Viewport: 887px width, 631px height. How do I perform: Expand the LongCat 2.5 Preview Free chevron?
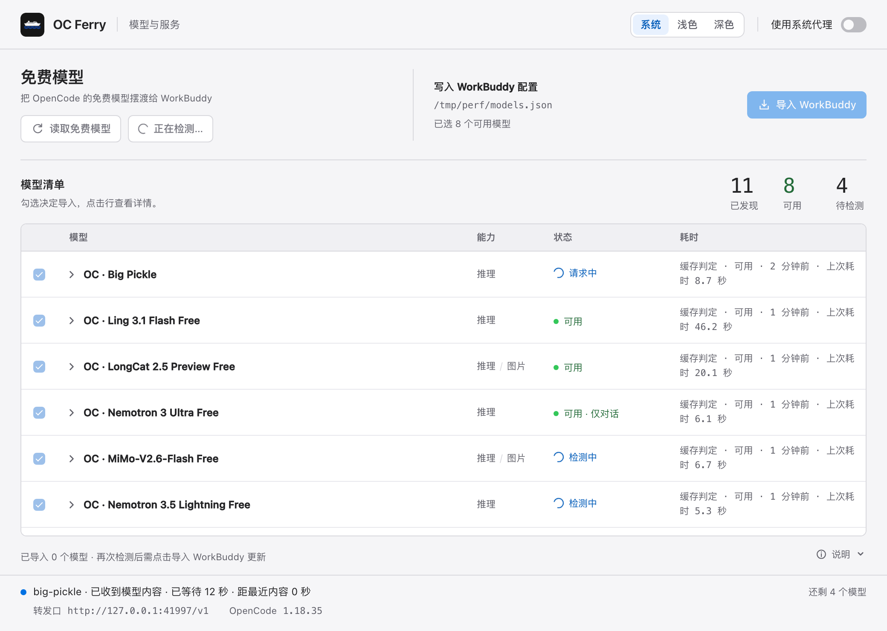[72, 367]
